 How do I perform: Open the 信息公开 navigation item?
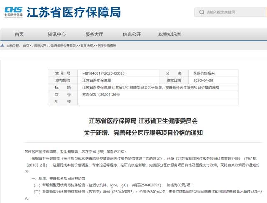132,34
